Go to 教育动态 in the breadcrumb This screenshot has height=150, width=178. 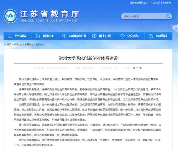pos(29,45)
